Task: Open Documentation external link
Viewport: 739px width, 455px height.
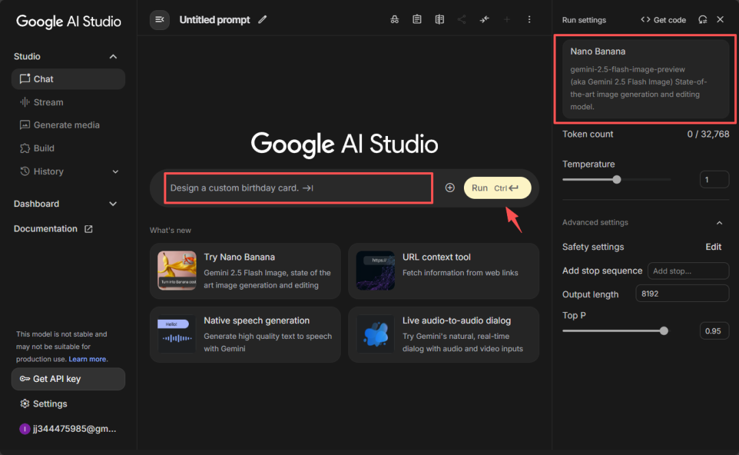Action: click(53, 229)
